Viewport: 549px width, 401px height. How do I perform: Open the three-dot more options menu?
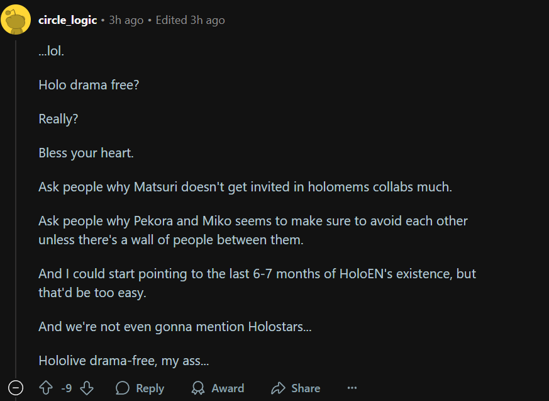pos(352,388)
